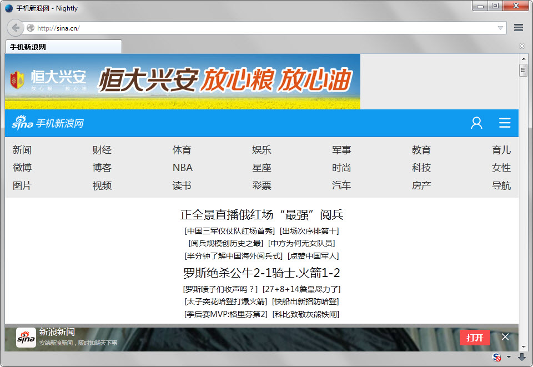Open the URL history dropdown arrow

[x=500, y=28]
